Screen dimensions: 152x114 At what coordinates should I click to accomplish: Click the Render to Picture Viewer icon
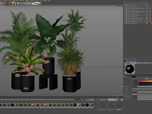pyautogui.click(x=11, y=3)
